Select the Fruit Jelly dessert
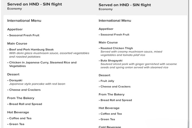Image resolution: width=192 pixels, height=128 pixels. tap(107, 81)
